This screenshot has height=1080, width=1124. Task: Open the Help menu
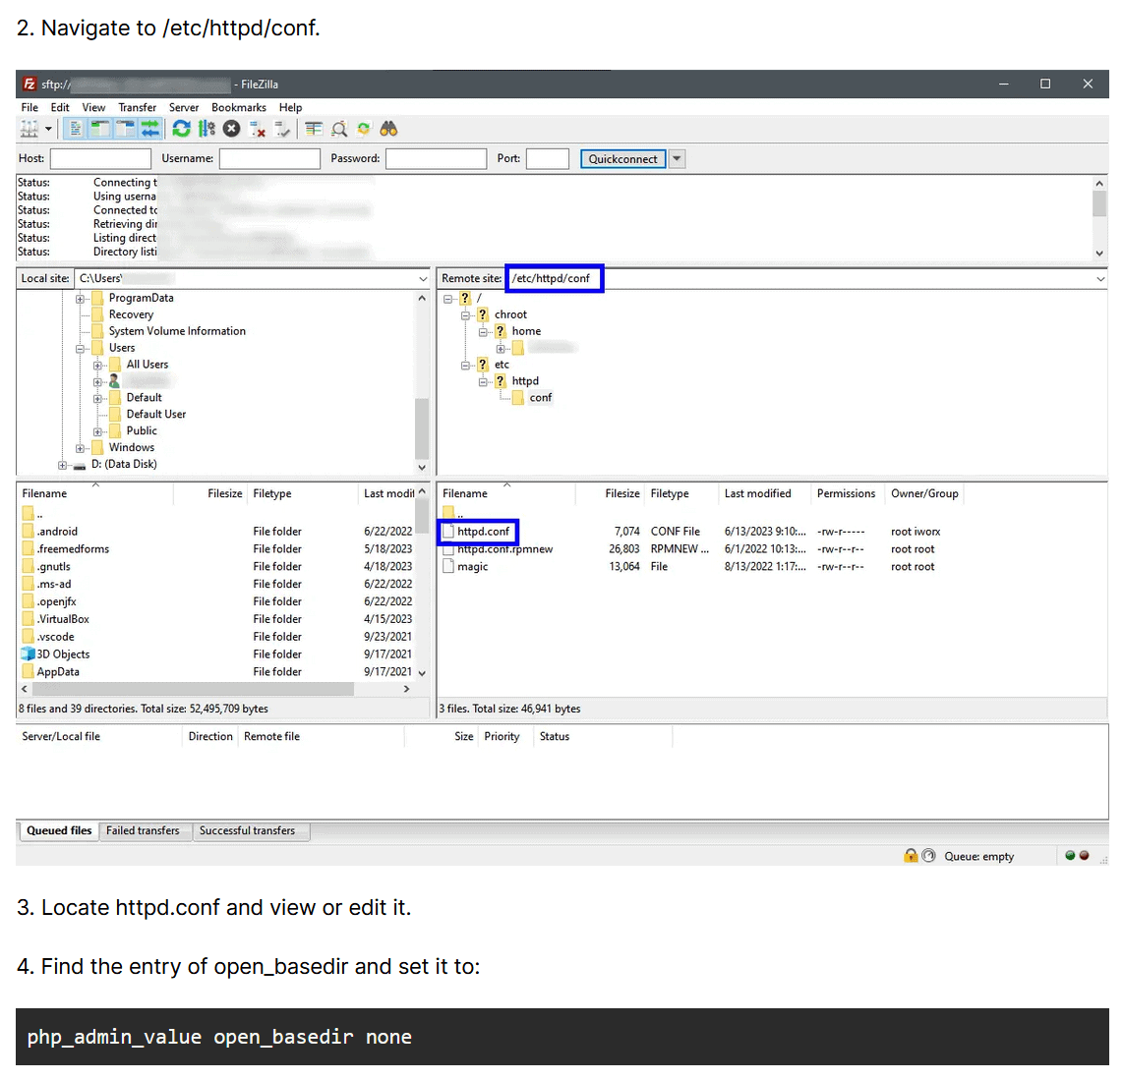click(x=290, y=107)
